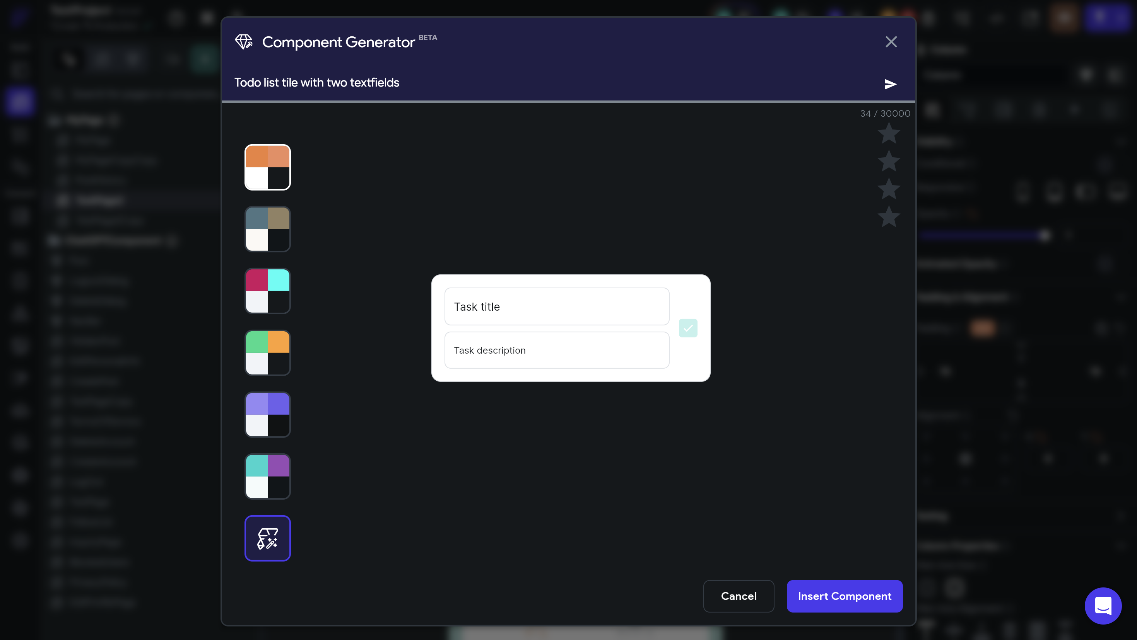Click Insert Component button

845,596
